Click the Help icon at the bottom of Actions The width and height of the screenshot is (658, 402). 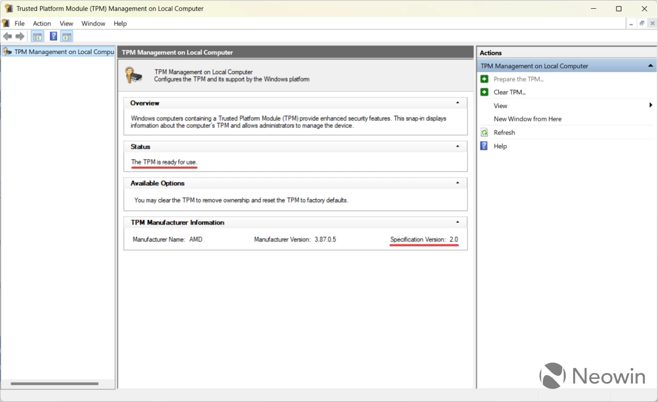pyautogui.click(x=484, y=146)
